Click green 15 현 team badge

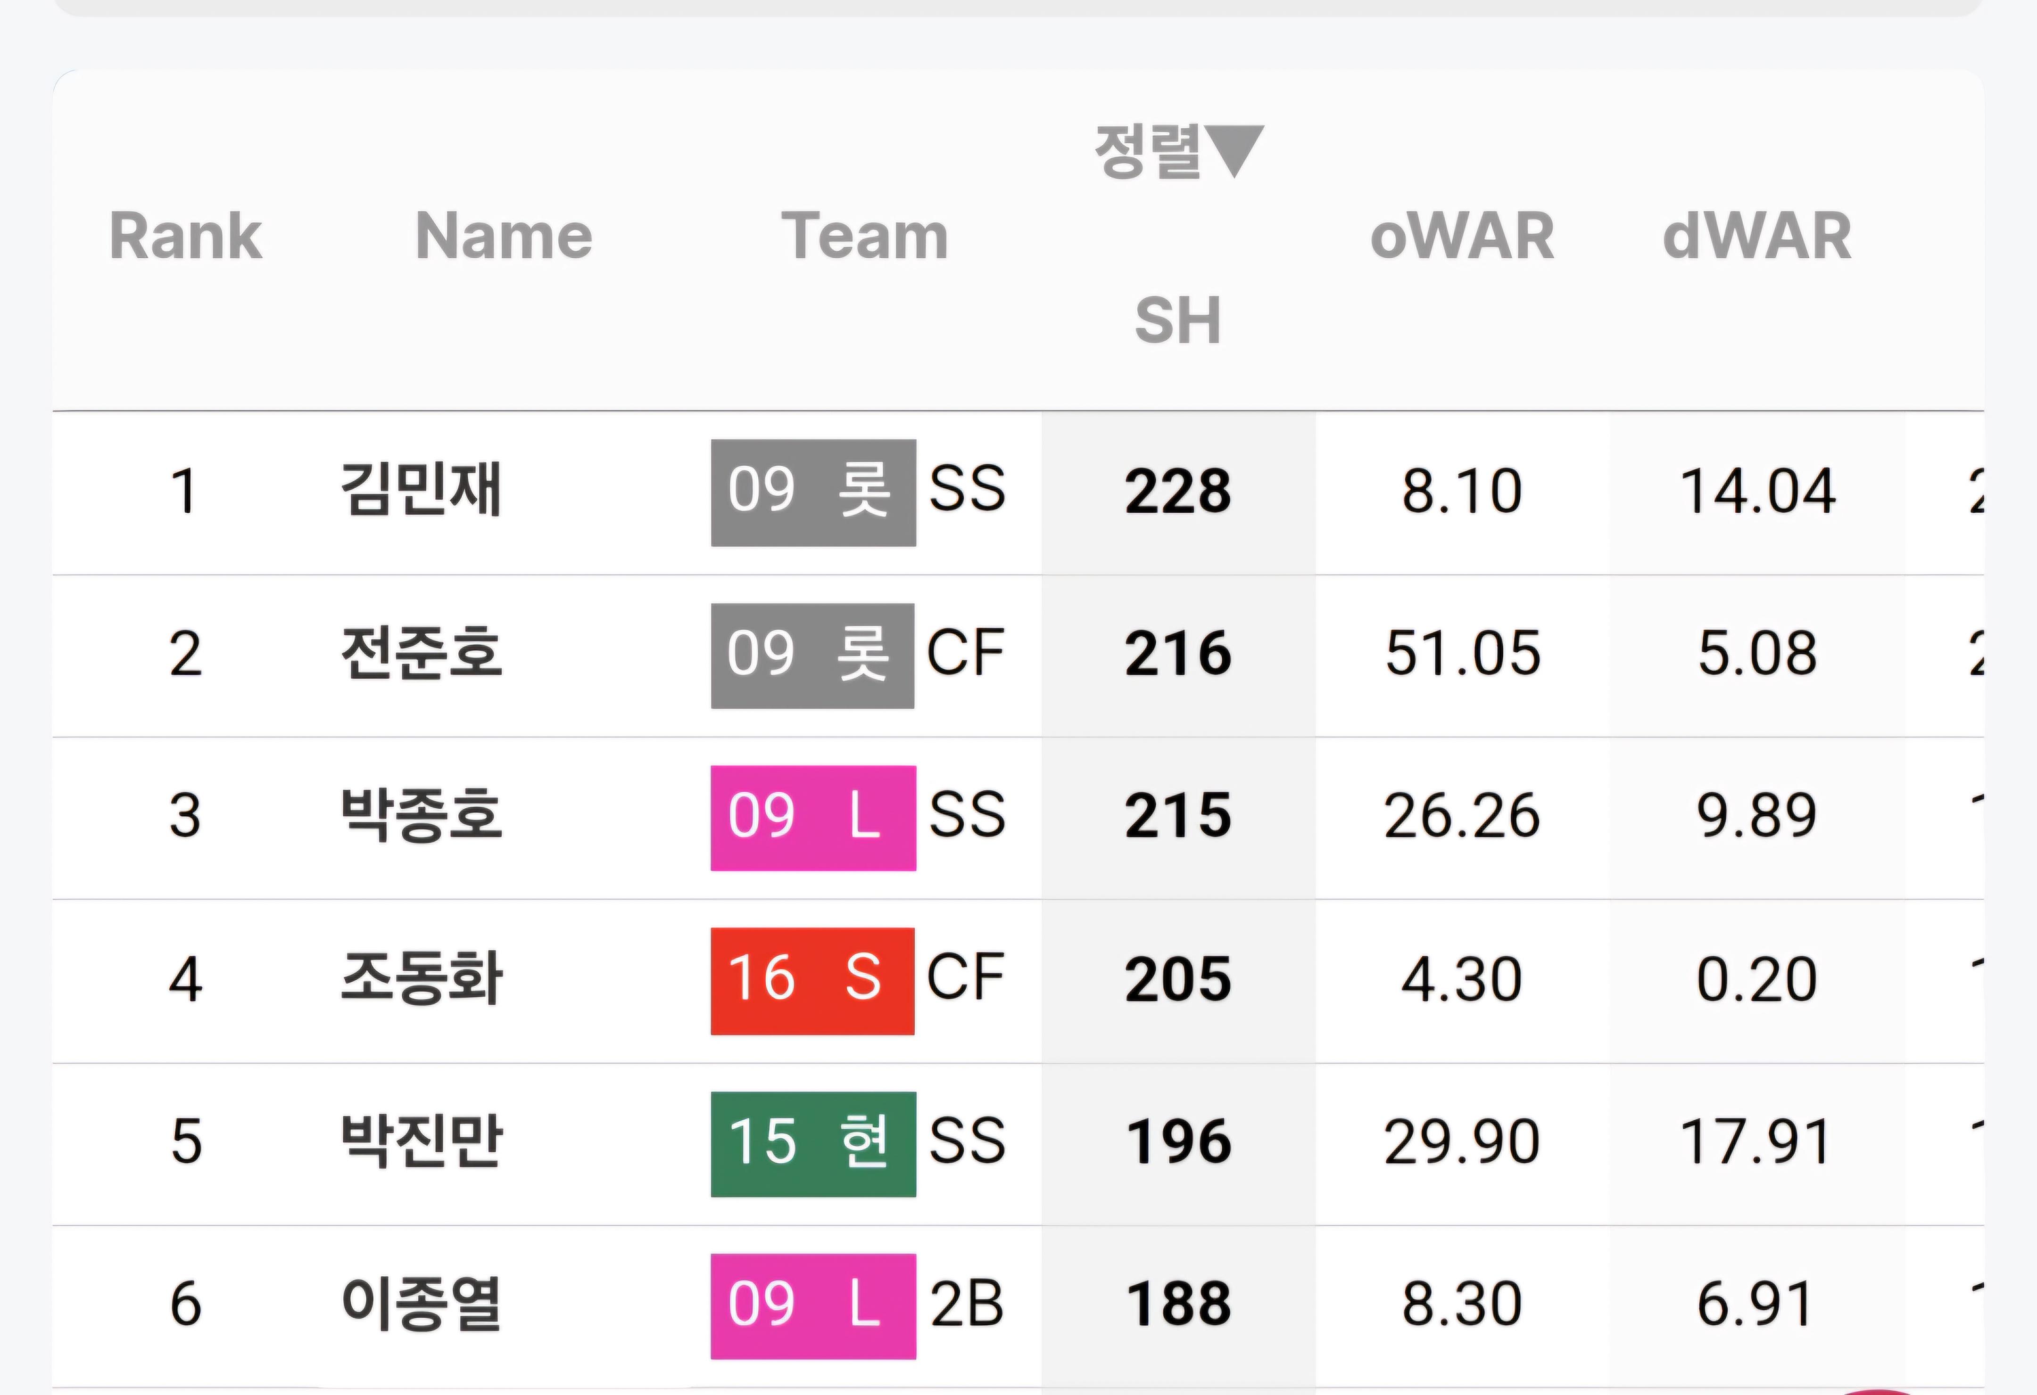pyautogui.click(x=812, y=1143)
